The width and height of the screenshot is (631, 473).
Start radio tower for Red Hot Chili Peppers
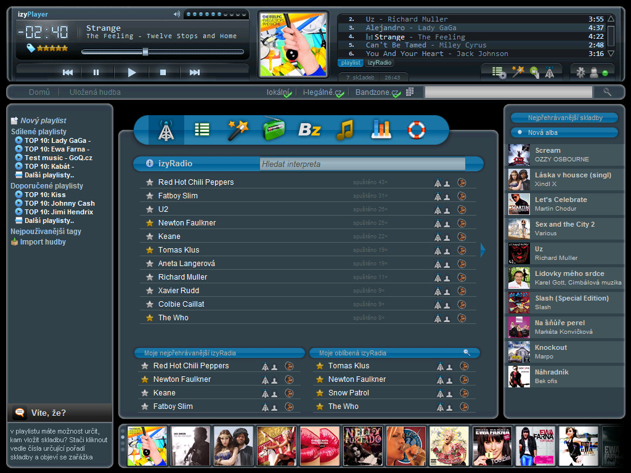click(438, 183)
